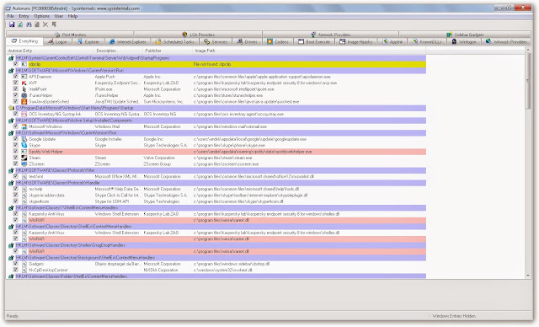This screenshot has height=327, width=539.
Task: Open the Winsock Providers tab
Action: 506,41
